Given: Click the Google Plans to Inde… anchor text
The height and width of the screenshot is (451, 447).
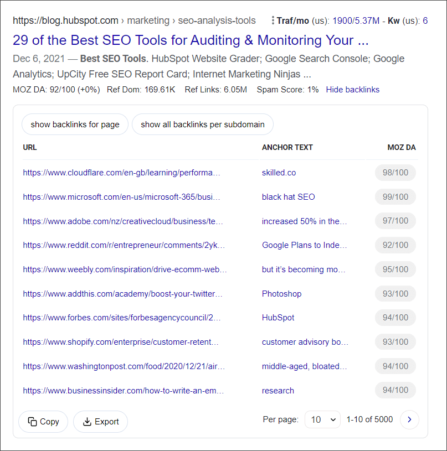Looking at the screenshot, I should pos(305,245).
